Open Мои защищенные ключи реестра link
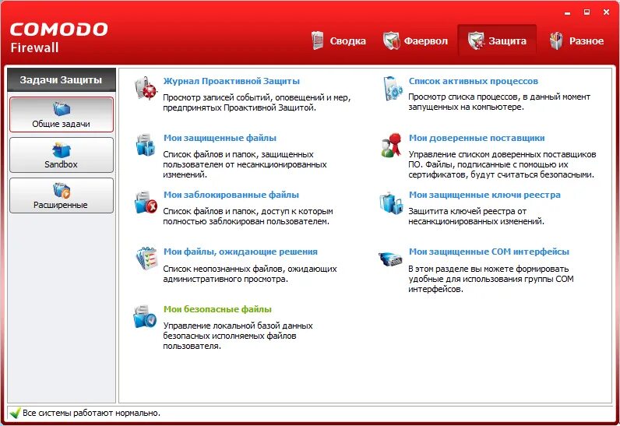The height and width of the screenshot is (426, 620). click(x=484, y=195)
